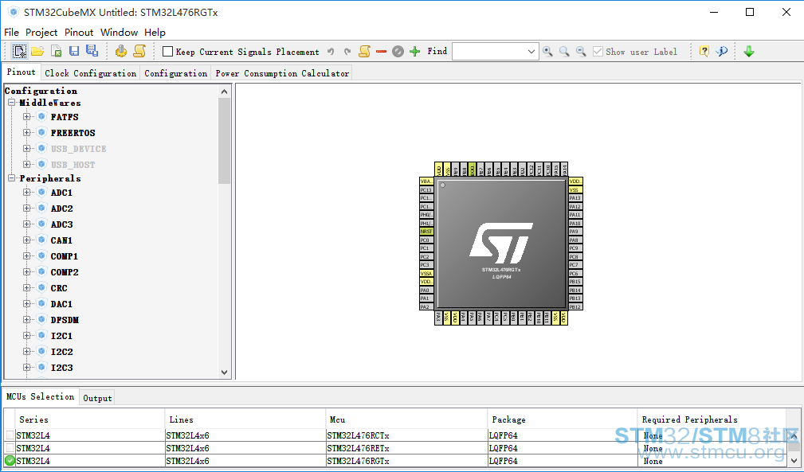
Task: Click the scroll icon left of the red minus
Action: coord(365,51)
